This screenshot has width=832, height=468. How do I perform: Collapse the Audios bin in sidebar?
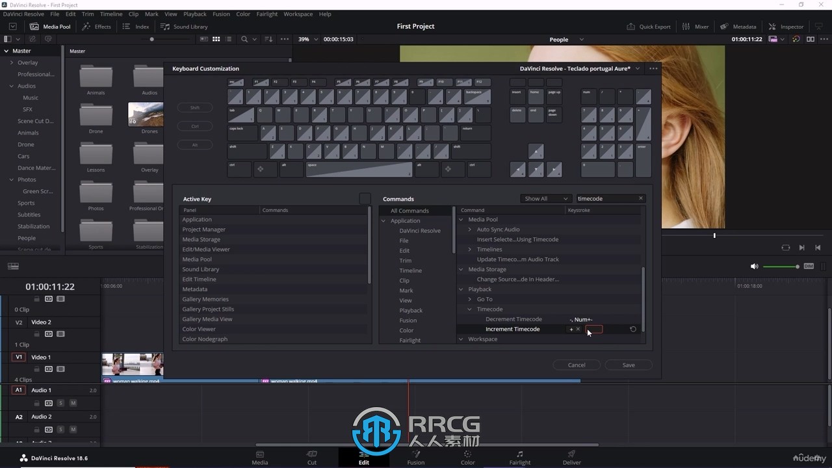click(12, 86)
